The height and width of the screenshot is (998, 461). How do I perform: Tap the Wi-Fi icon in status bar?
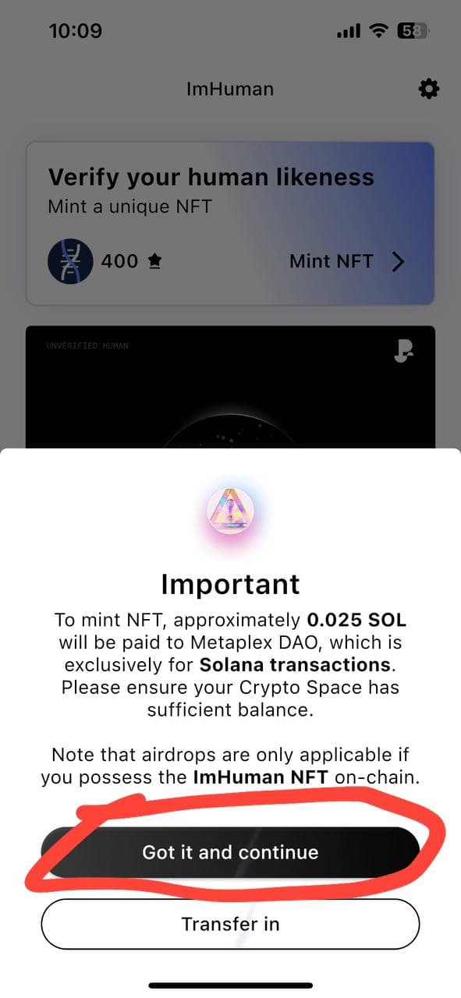pos(379,31)
